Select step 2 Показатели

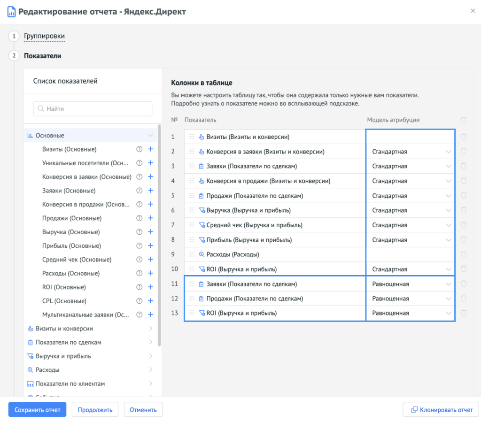[x=42, y=56]
